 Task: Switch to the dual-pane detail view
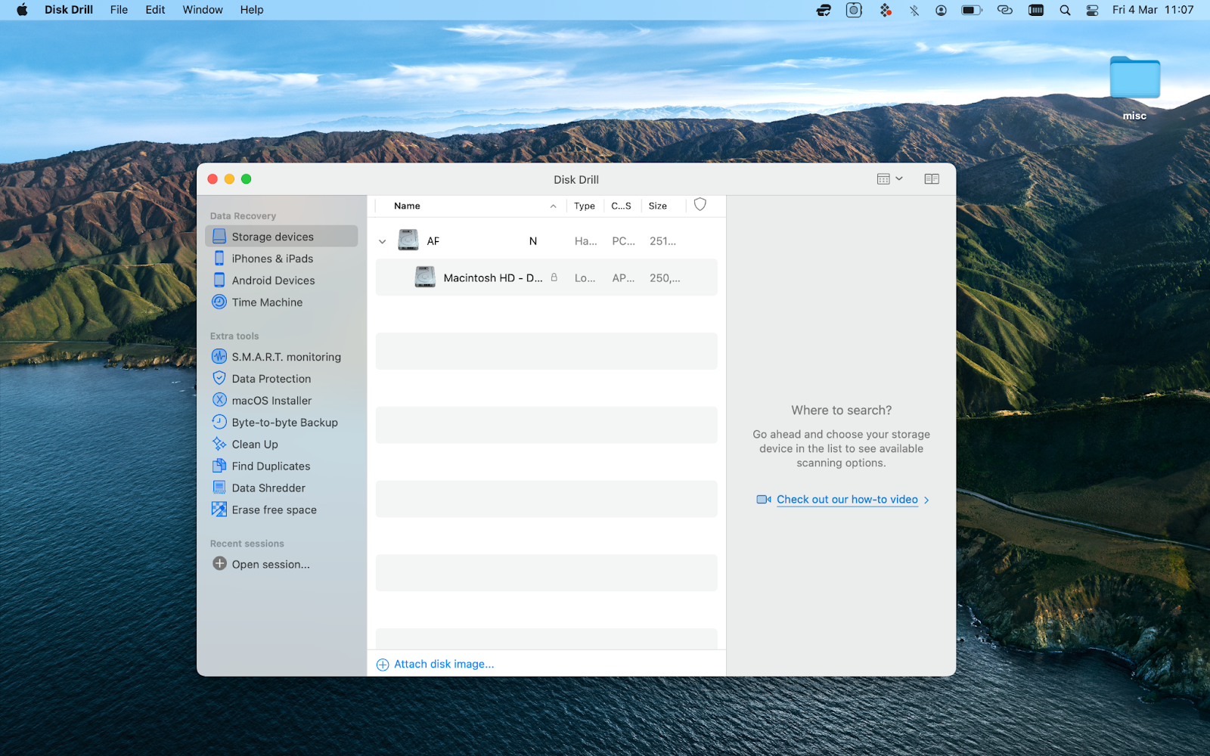[931, 178]
